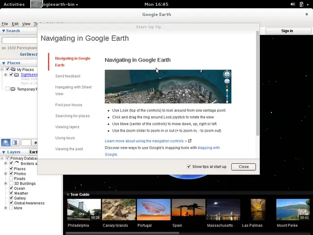Open the View menu
Screen dimensions: 313x235
[26, 24]
